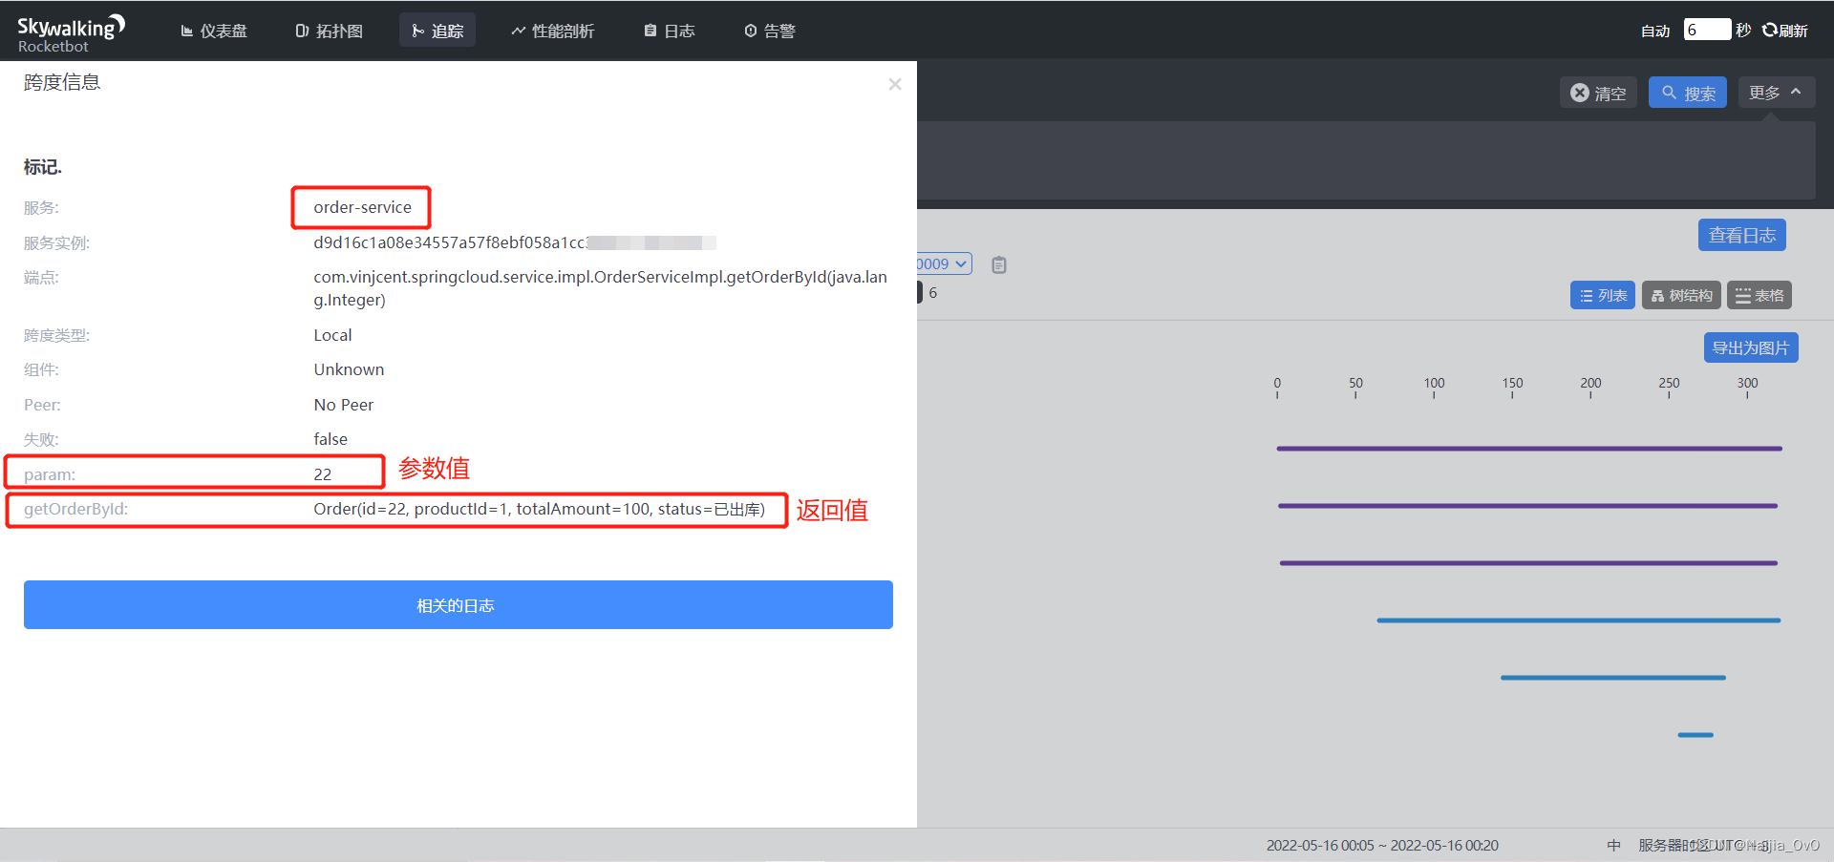Click the 刷新 refresh button
The image size is (1834, 862).
pos(1785,31)
